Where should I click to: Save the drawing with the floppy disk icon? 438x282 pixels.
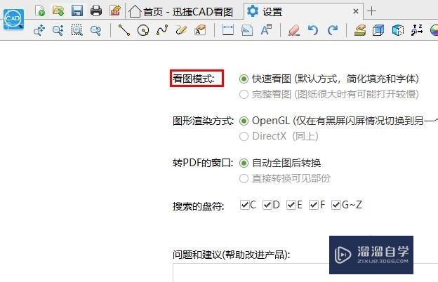(77, 11)
